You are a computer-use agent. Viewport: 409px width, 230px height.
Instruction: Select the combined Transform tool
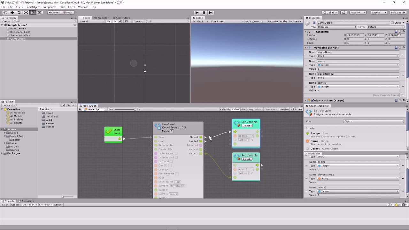point(40,12)
